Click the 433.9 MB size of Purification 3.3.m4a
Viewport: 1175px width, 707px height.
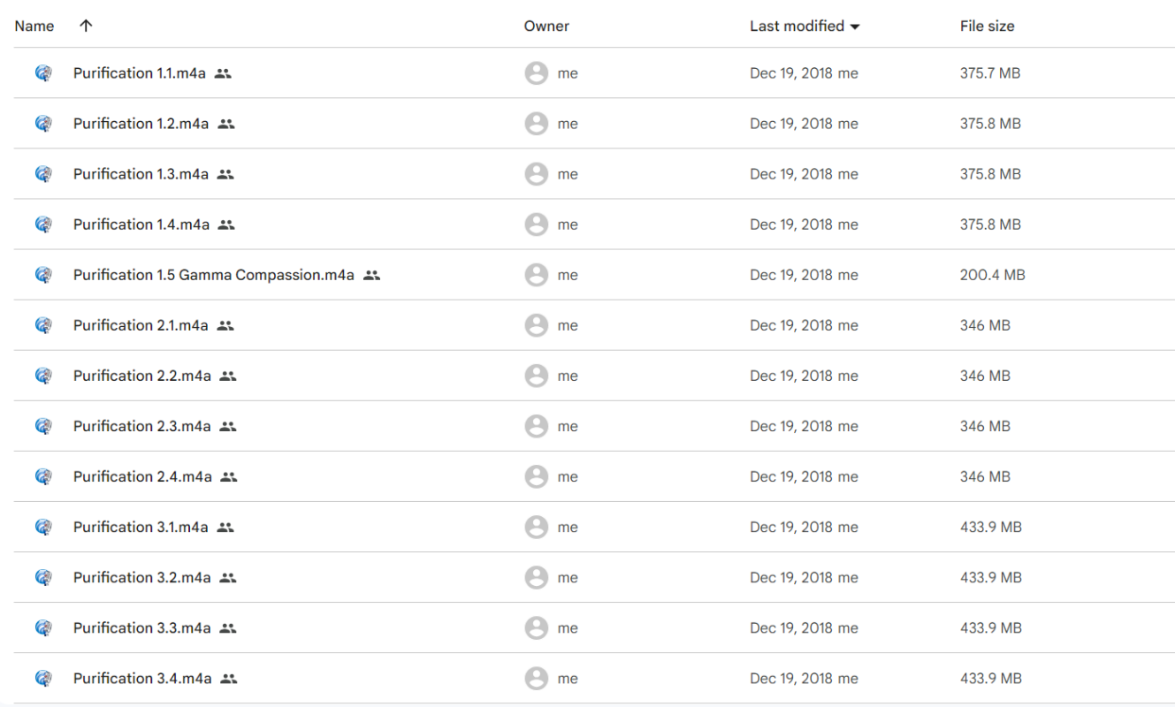[x=990, y=628]
